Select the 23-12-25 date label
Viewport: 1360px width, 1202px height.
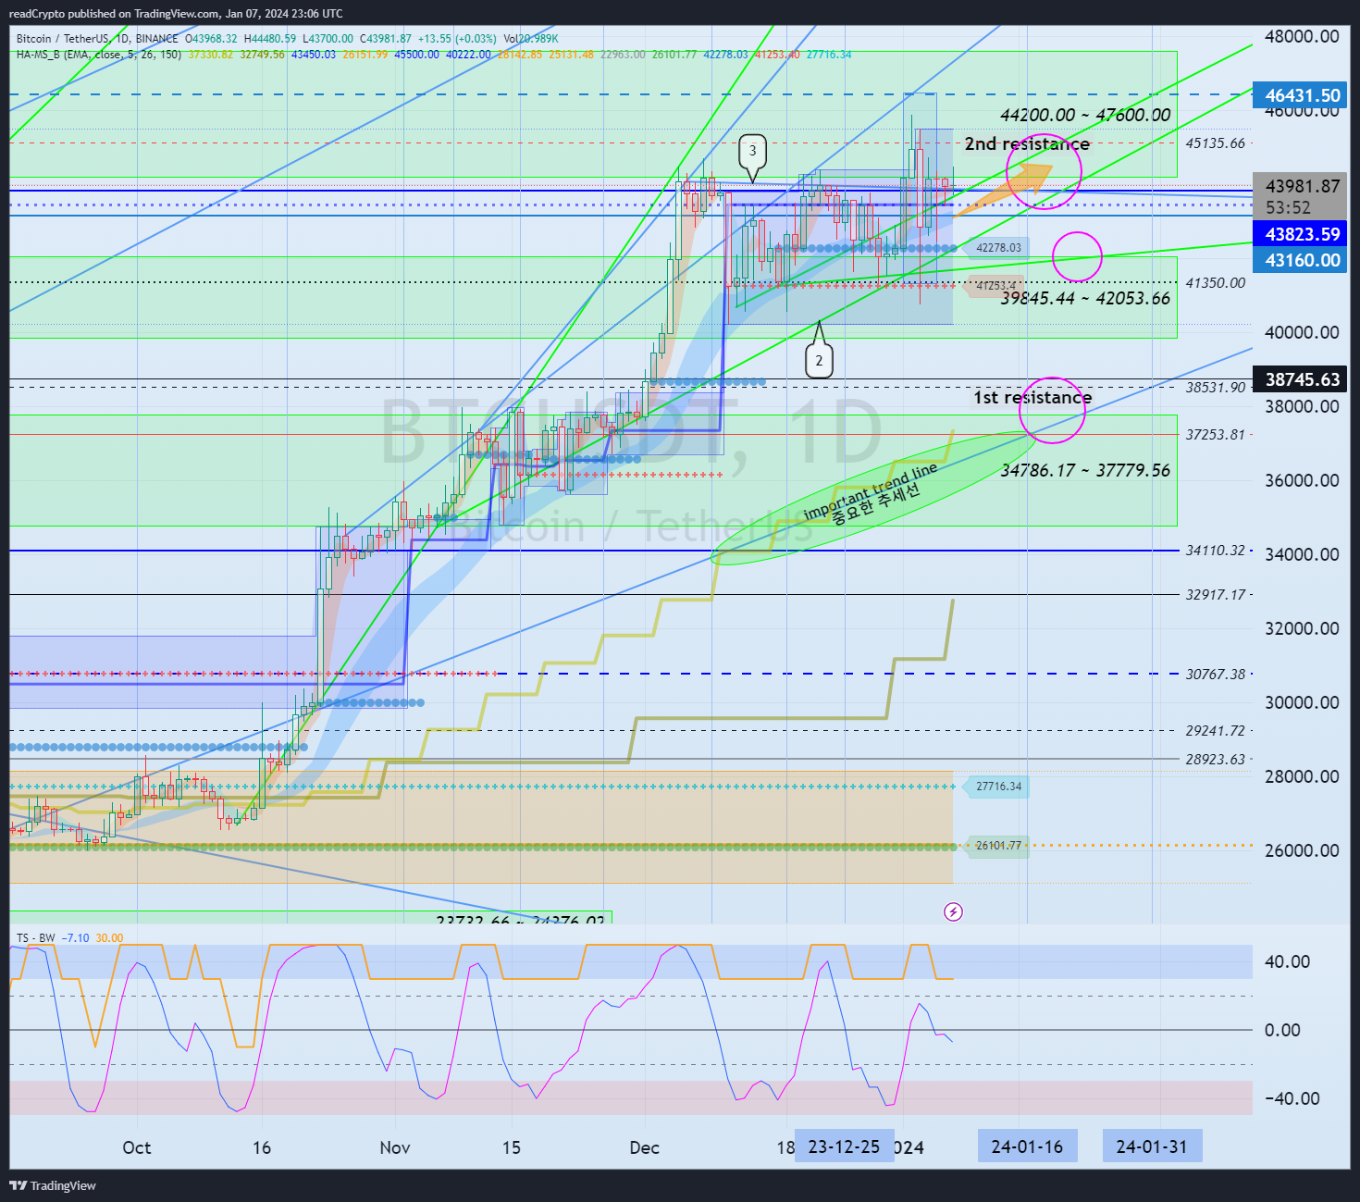[x=844, y=1146]
